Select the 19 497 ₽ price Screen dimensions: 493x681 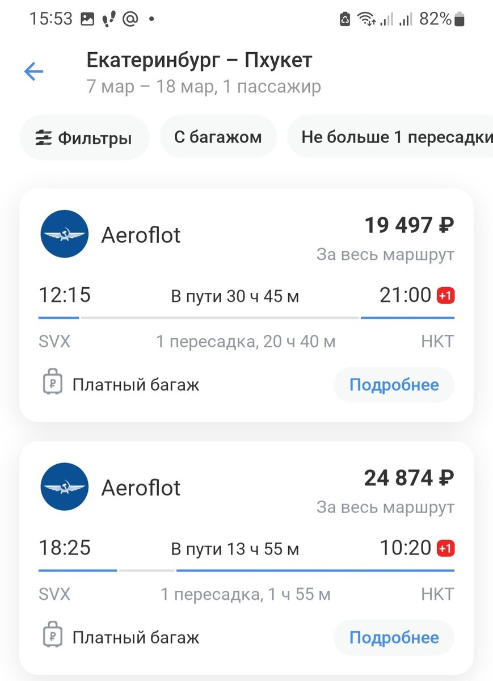(409, 225)
